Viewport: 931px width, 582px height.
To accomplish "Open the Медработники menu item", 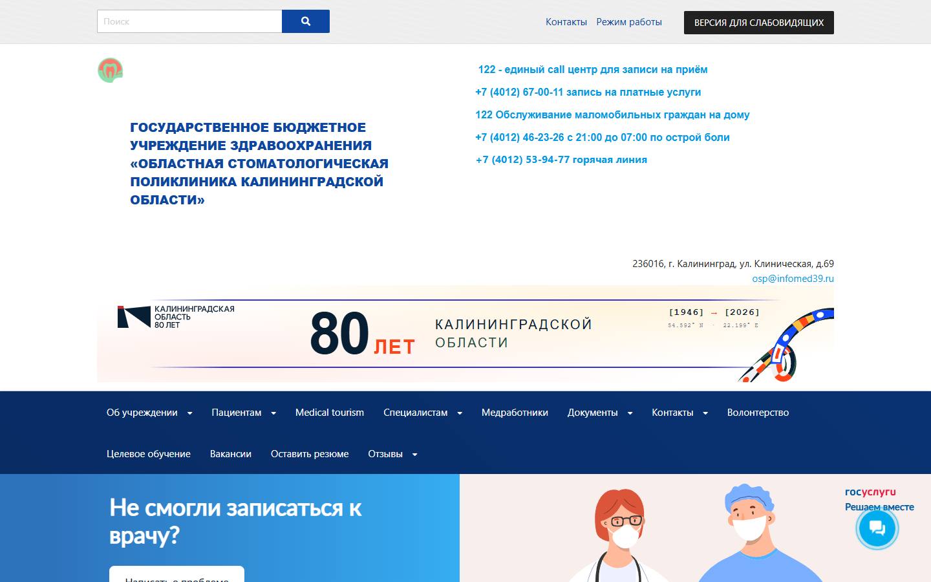I will coord(515,413).
